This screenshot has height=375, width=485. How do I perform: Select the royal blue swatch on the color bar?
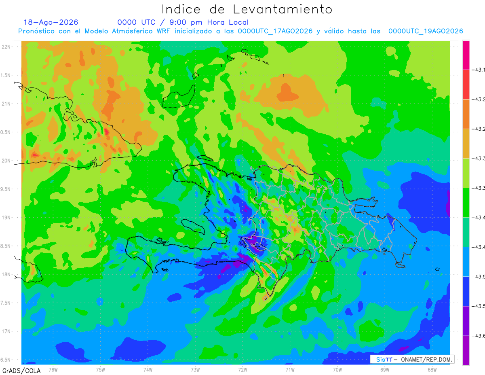[466, 291]
